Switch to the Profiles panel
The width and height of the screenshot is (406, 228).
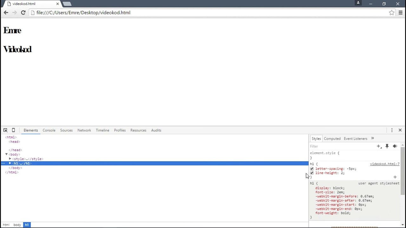[x=120, y=130]
